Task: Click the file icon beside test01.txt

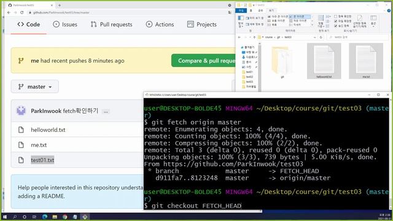Action: pyautogui.click(x=21, y=160)
